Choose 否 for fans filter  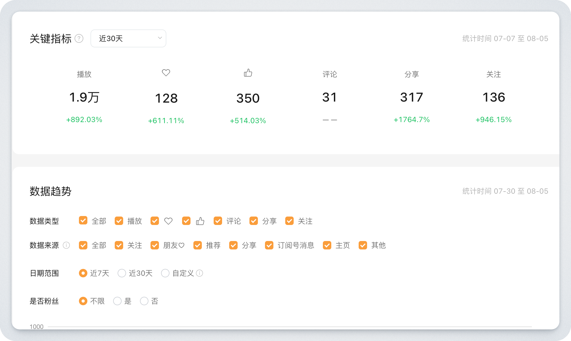[144, 301]
